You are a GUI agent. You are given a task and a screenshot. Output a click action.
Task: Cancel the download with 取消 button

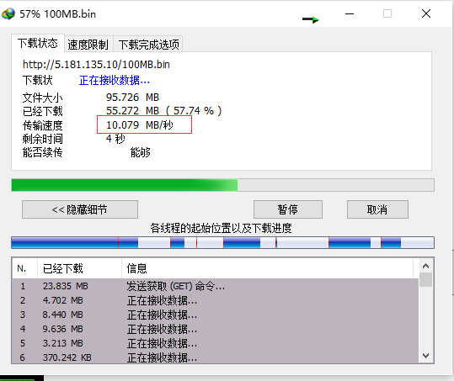point(377,209)
